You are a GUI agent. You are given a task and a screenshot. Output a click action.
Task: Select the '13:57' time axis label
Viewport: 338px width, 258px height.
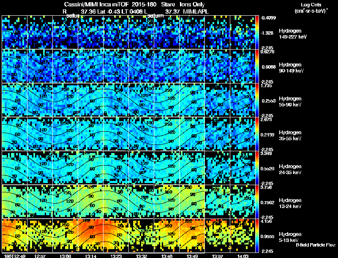tap(218, 256)
